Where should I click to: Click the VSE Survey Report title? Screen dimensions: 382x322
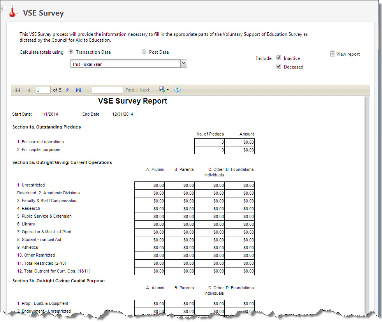tap(132, 101)
